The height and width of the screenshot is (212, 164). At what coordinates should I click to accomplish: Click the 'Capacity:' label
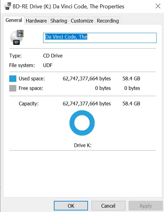click(29, 104)
